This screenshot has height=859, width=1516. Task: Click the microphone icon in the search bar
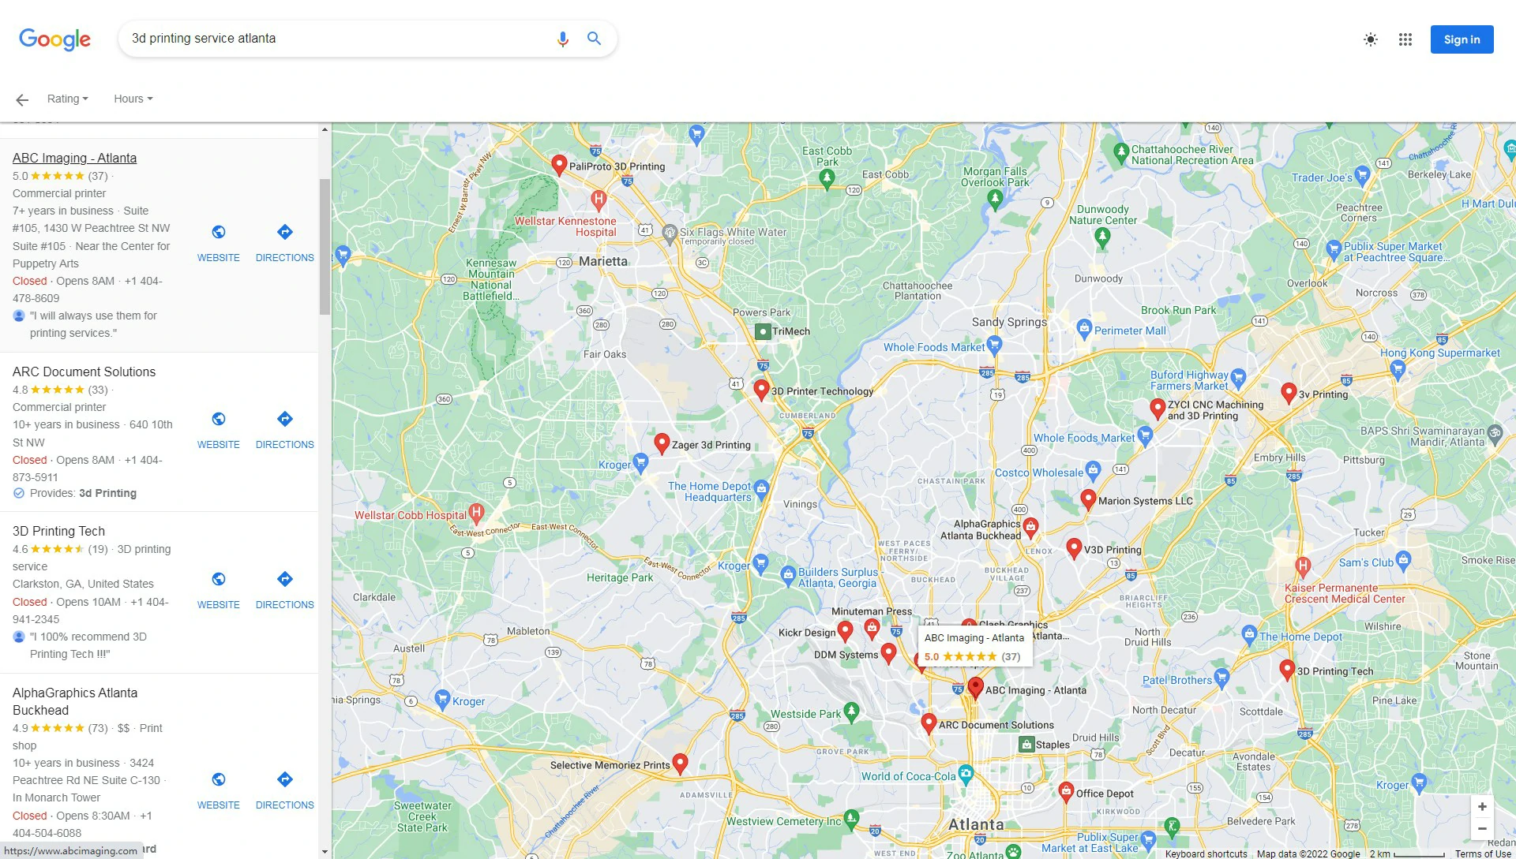tap(562, 38)
